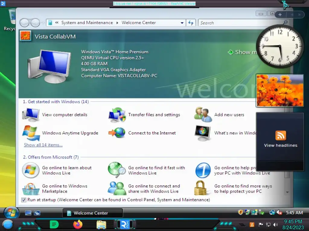
Task: Click the Offers from Microsoft heading
Action: [51, 157]
